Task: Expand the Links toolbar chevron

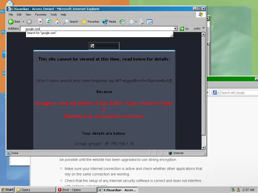Action: (204, 28)
